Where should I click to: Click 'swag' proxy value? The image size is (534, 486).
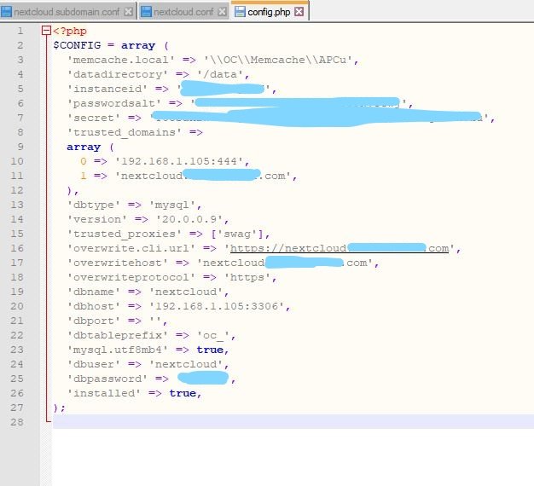click(237, 234)
